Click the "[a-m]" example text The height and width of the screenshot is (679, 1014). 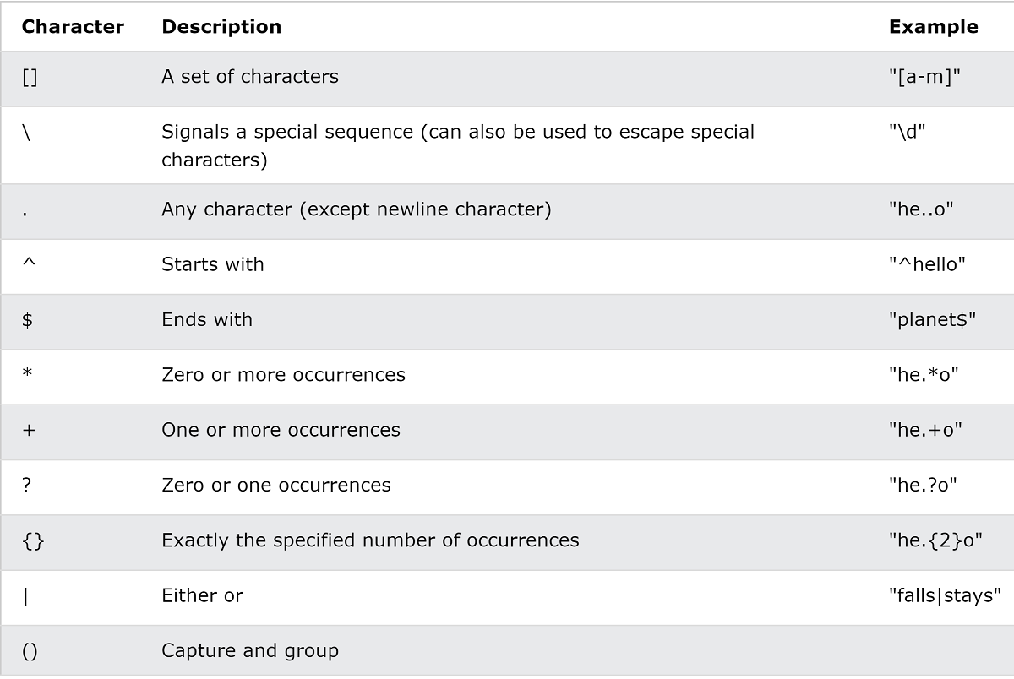[924, 77]
